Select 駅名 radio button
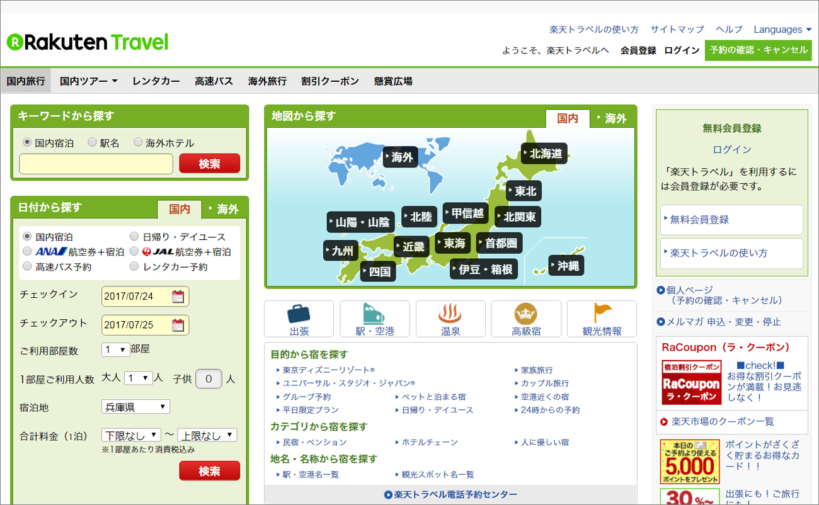 pos(92,142)
